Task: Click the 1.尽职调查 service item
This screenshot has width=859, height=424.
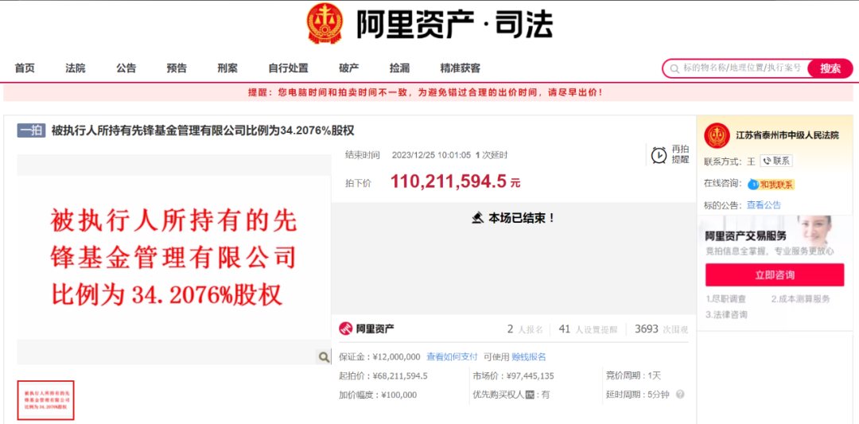Action: [725, 299]
